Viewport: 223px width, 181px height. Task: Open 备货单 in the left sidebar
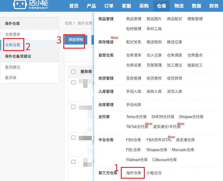pos(11,78)
